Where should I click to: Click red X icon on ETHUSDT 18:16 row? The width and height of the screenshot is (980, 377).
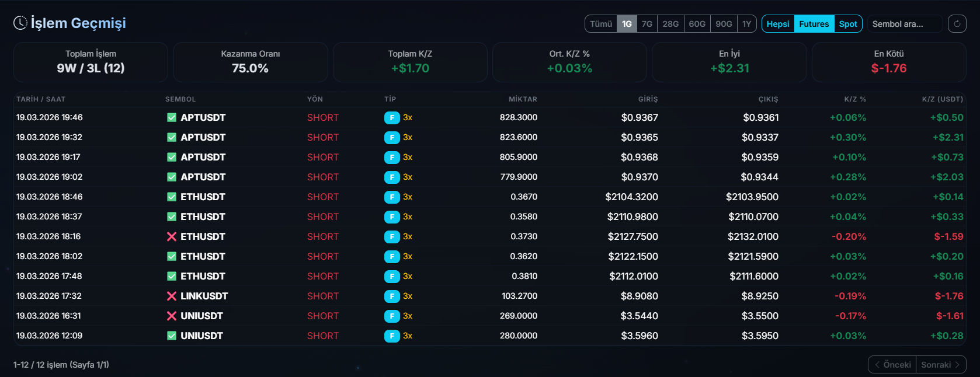click(x=172, y=236)
